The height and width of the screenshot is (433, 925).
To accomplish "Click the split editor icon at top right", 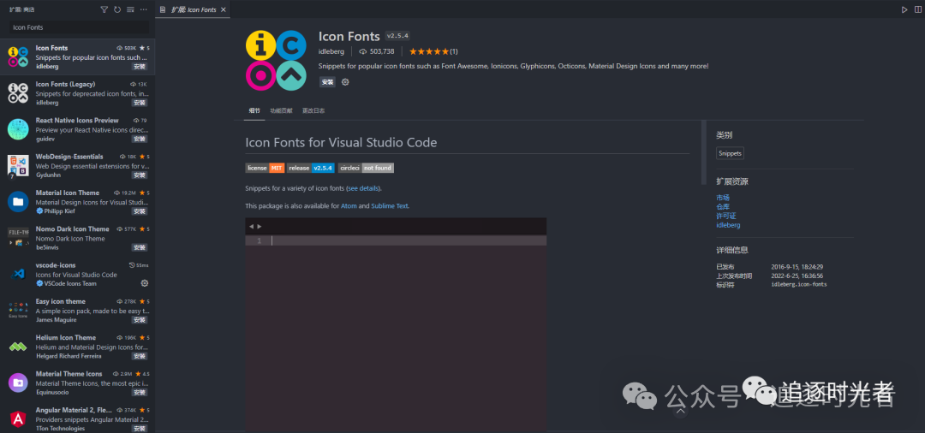I will pos(917,9).
